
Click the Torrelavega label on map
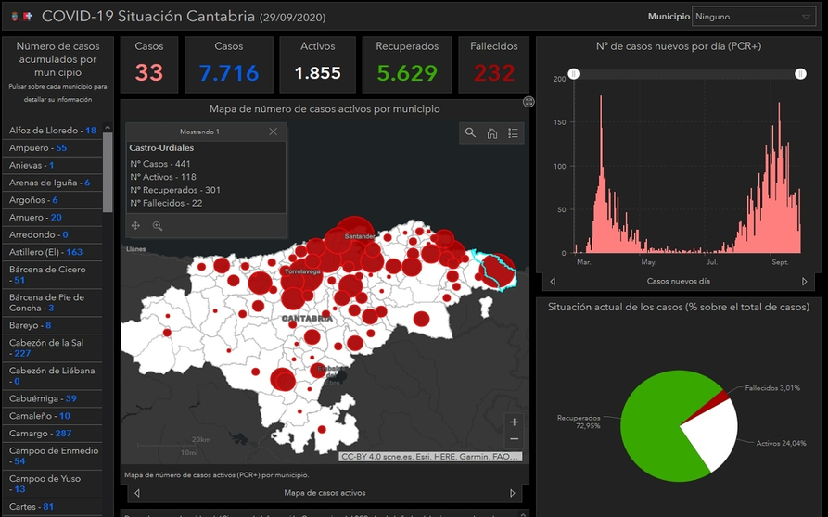(302, 271)
